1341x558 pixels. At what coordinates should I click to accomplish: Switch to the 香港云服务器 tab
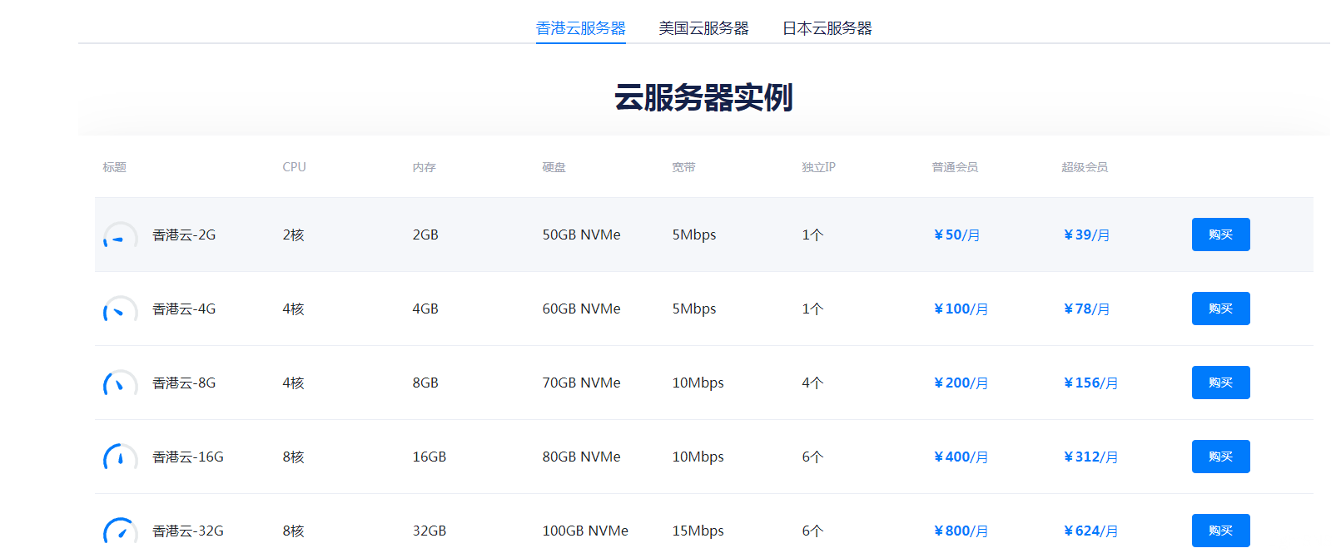click(581, 28)
